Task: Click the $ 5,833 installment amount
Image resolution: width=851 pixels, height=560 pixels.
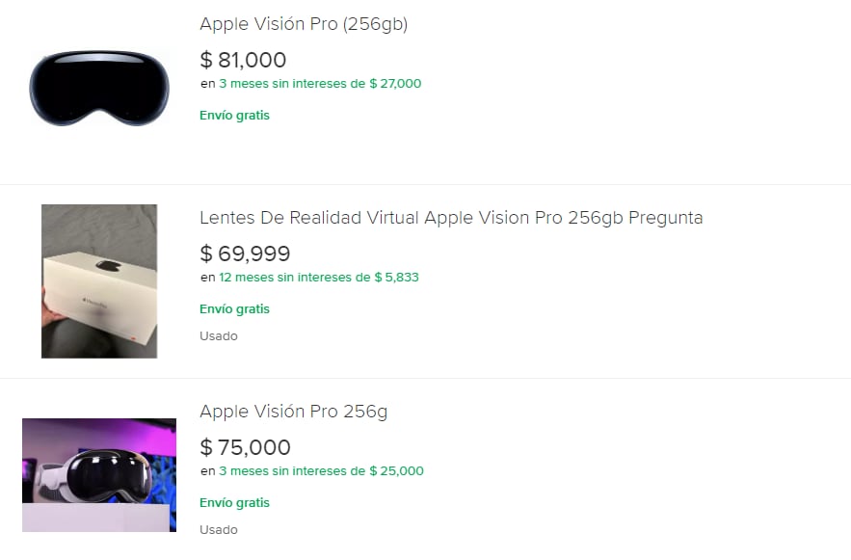Action: [x=395, y=278]
